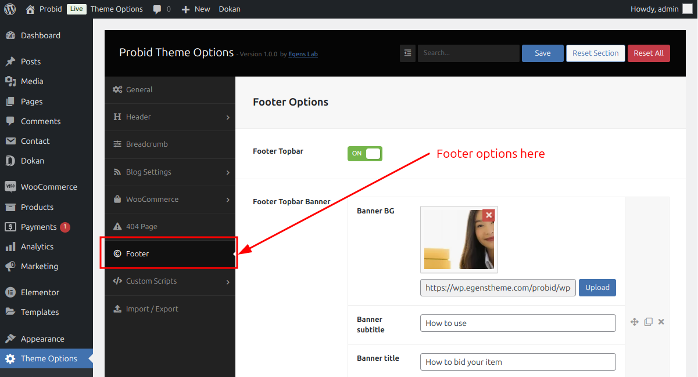Click the Marketing megaphone icon
The width and height of the screenshot is (698, 377).
click(x=10, y=266)
